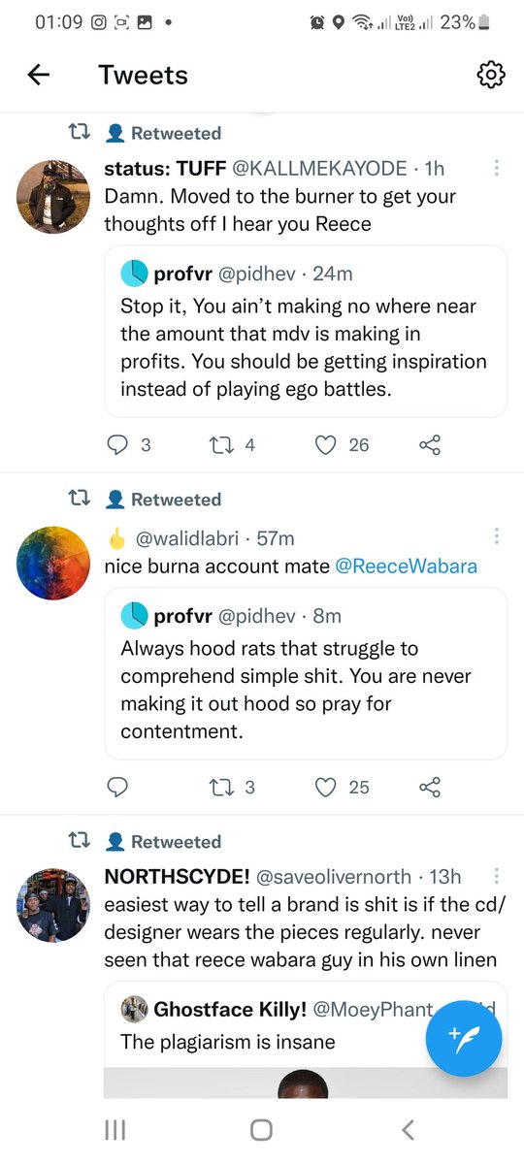Open the @ReeceWabara mention link
This screenshot has height=1164, width=524.
[x=406, y=566]
